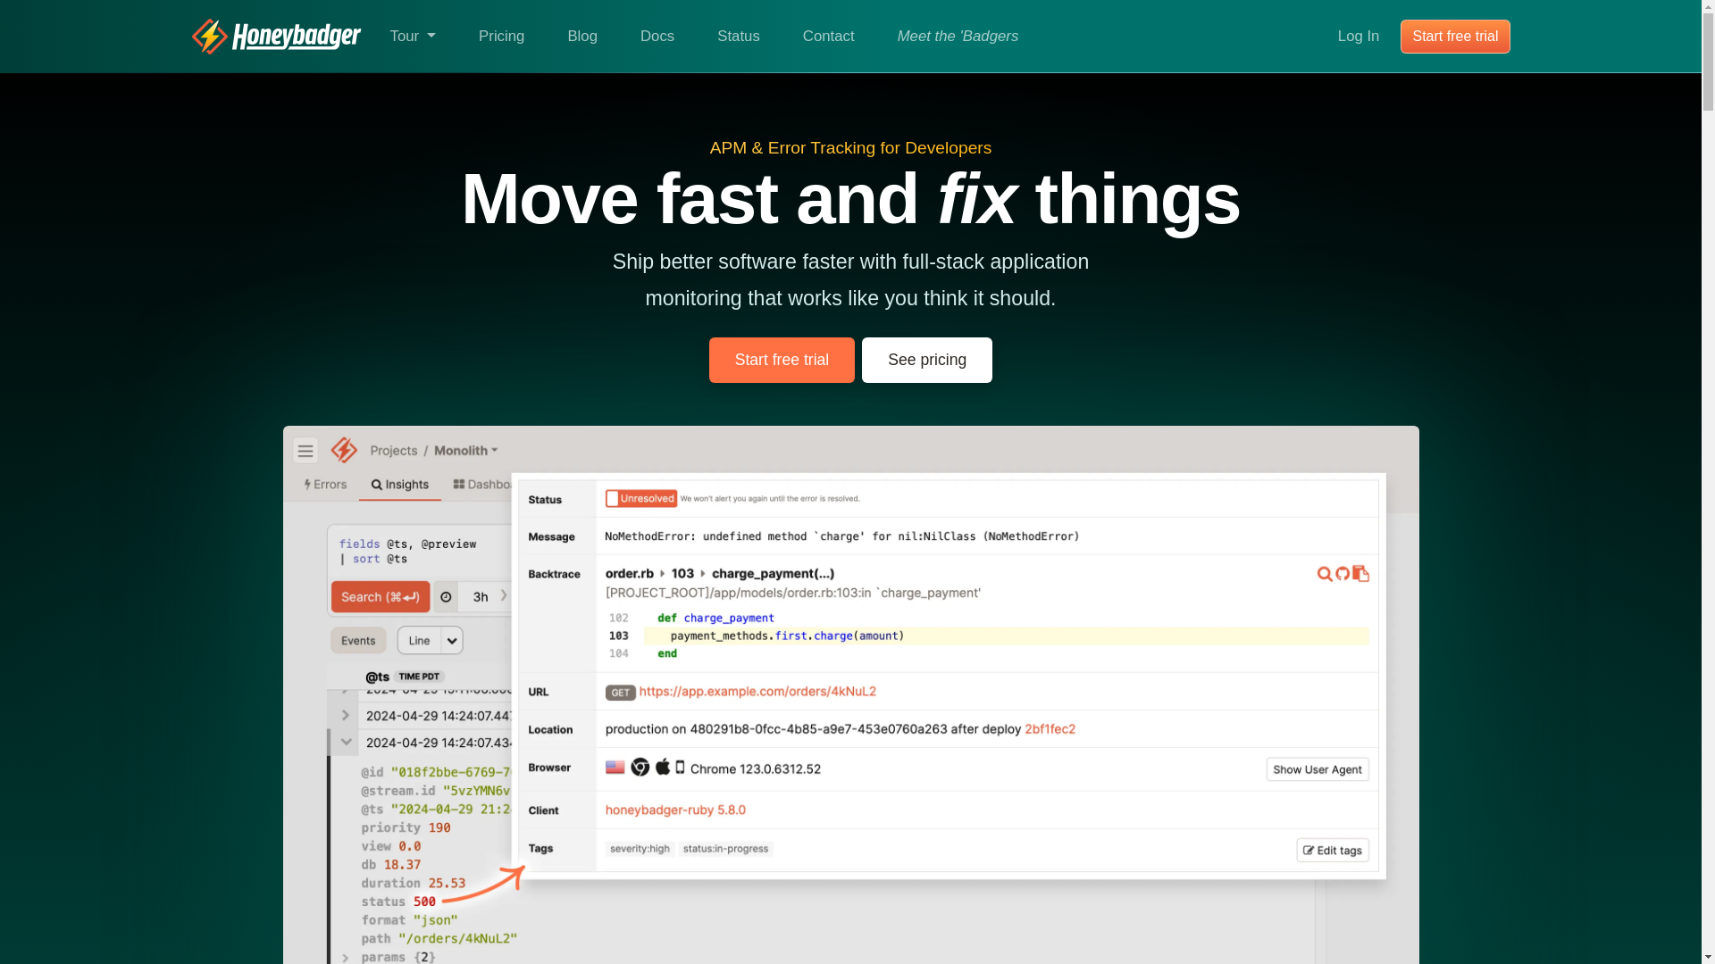Click the mobile device icon
This screenshot has height=964, width=1715.
coord(680,768)
